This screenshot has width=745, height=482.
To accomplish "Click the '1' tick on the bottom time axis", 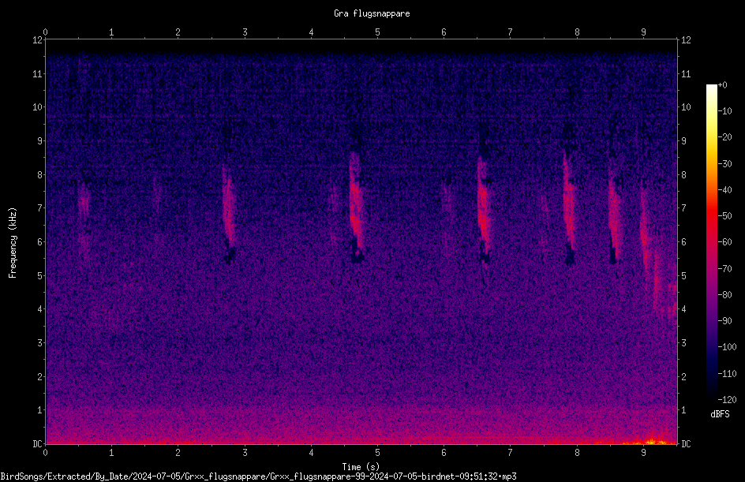I will [111, 453].
